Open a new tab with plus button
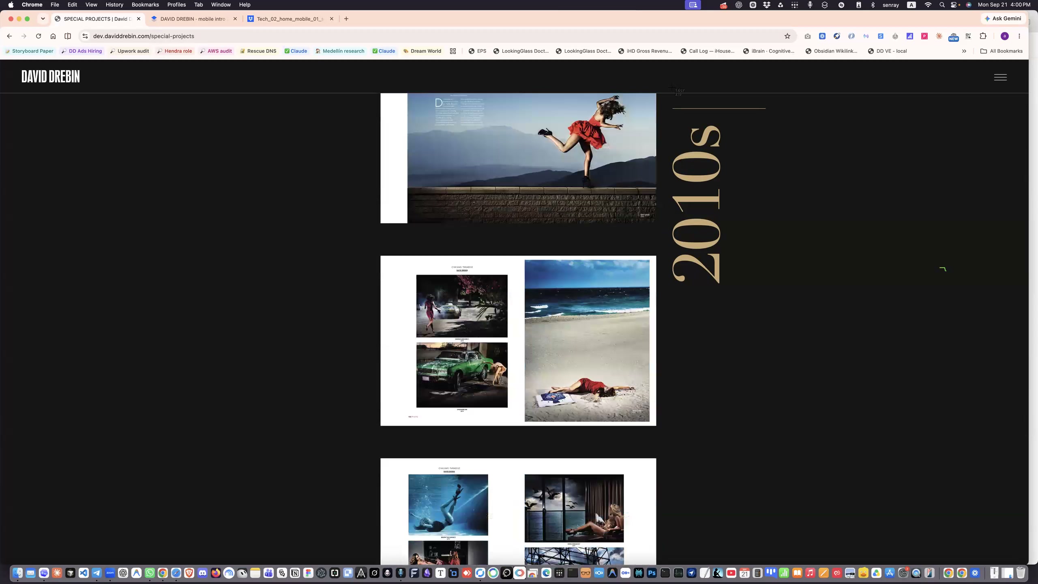 pos(346,19)
